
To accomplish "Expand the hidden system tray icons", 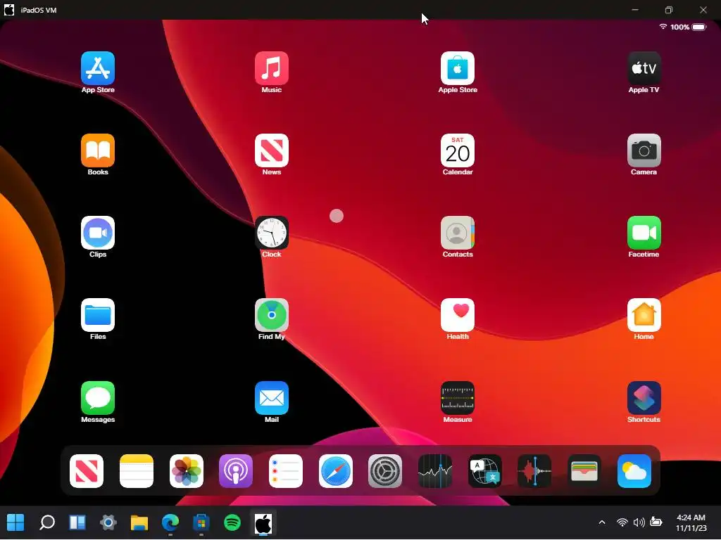I will tap(601, 522).
